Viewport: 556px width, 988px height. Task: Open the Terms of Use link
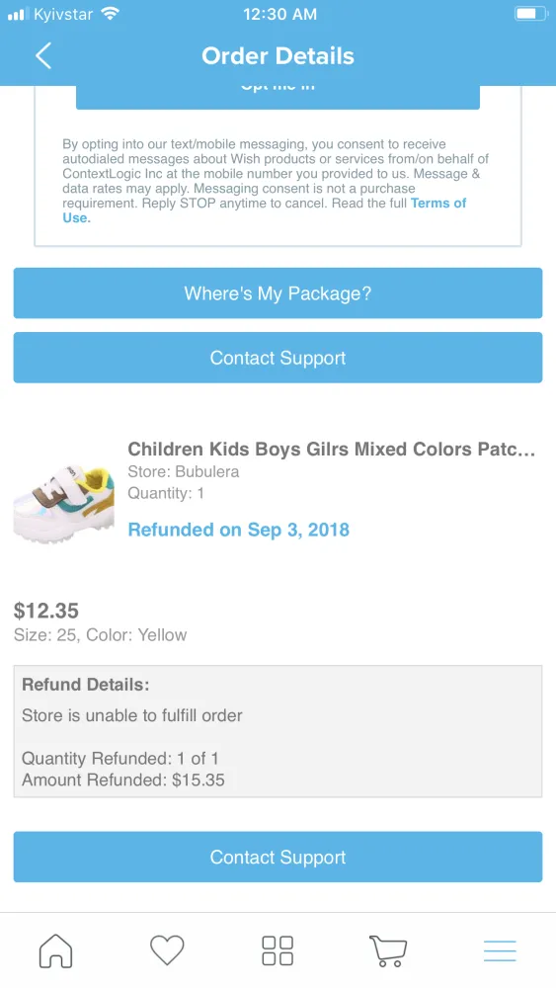click(x=265, y=210)
